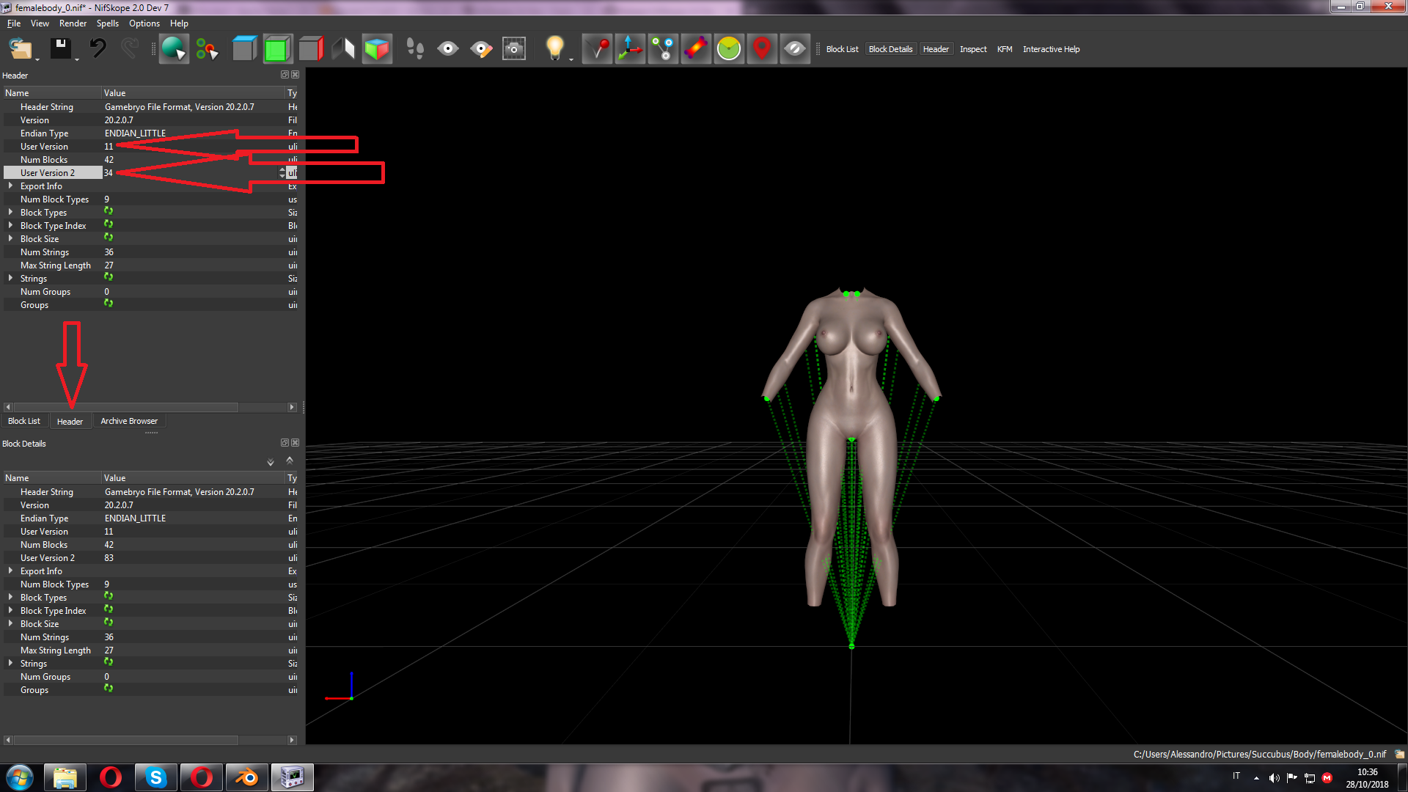Image resolution: width=1408 pixels, height=792 pixels.
Task: Open the Load file dropdown arrow
Action: point(37,59)
